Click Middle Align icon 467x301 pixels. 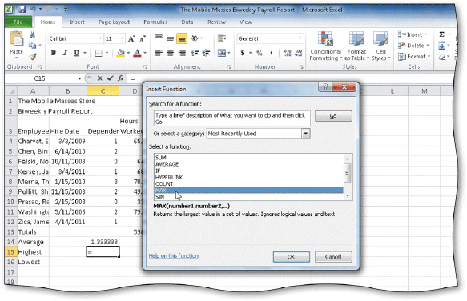pyautogui.click(x=170, y=38)
